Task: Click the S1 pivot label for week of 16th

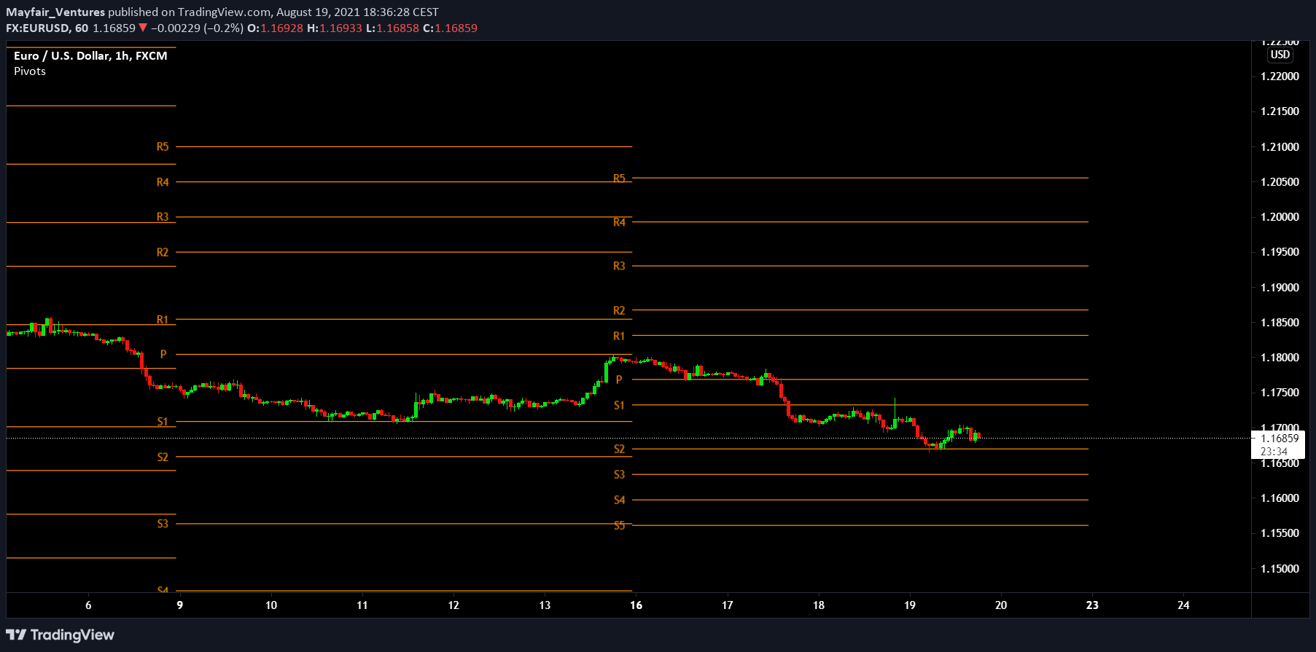Action: (x=619, y=405)
